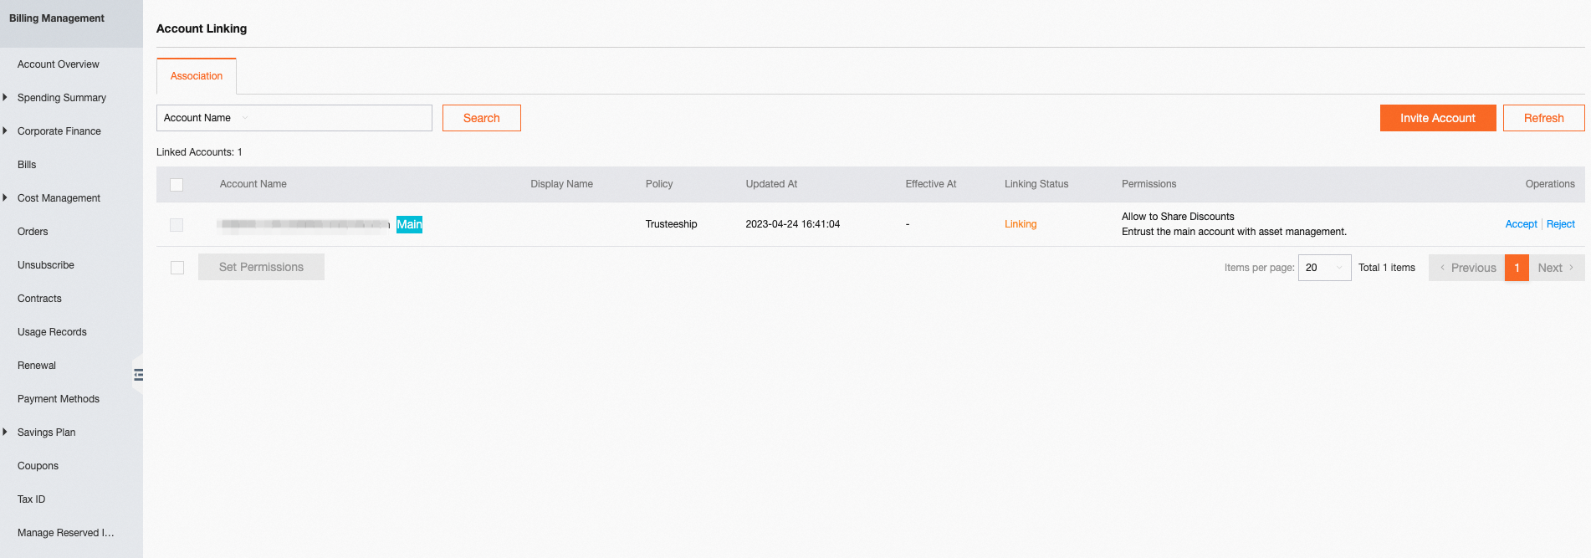The image size is (1591, 558).
Task: Click the Linked Accounts: 1 label
Action: [199, 152]
